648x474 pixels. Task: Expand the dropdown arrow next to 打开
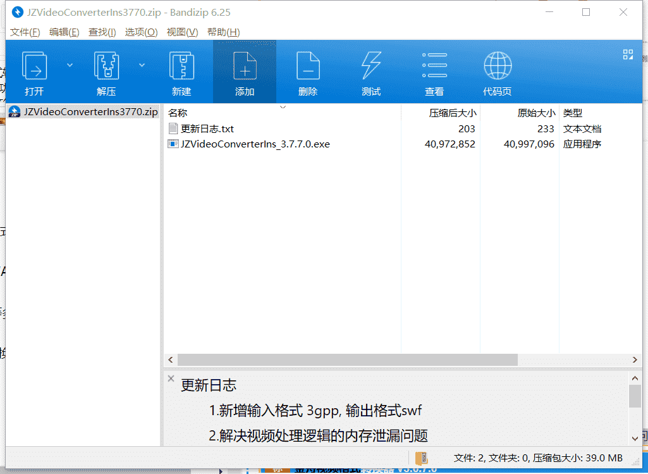click(x=70, y=65)
